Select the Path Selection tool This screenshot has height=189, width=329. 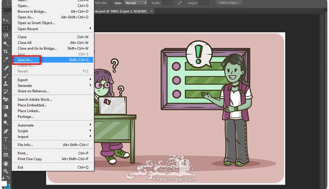[6, 147]
